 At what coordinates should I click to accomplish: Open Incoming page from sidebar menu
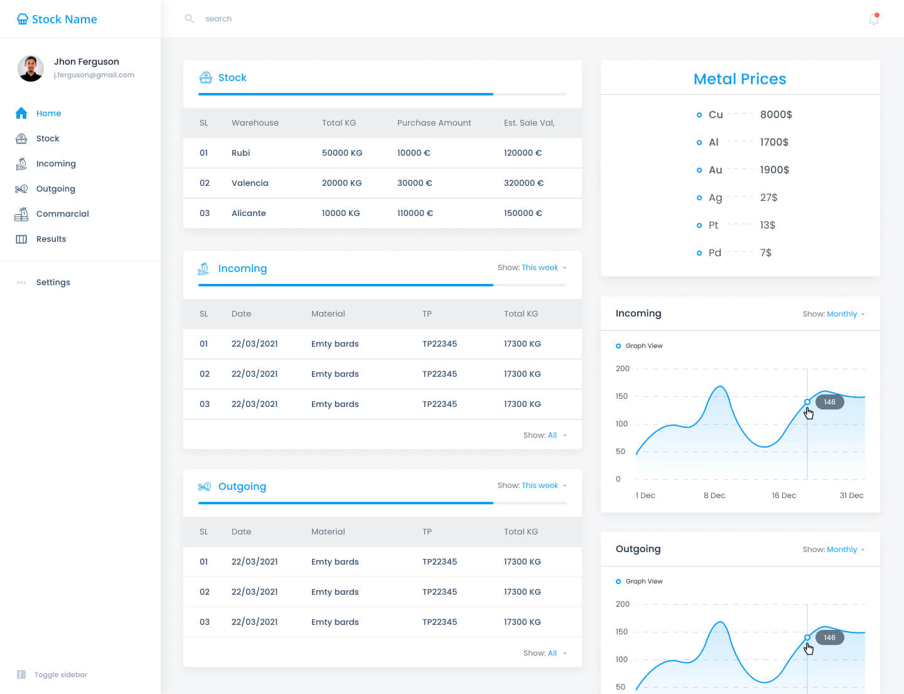click(56, 163)
